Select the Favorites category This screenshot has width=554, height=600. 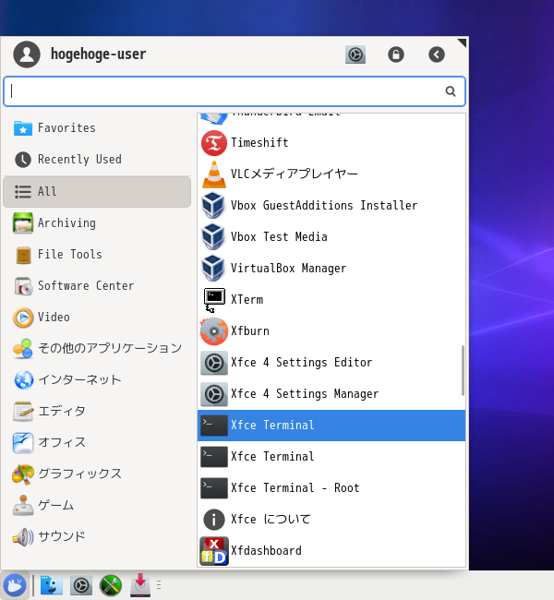97,128
